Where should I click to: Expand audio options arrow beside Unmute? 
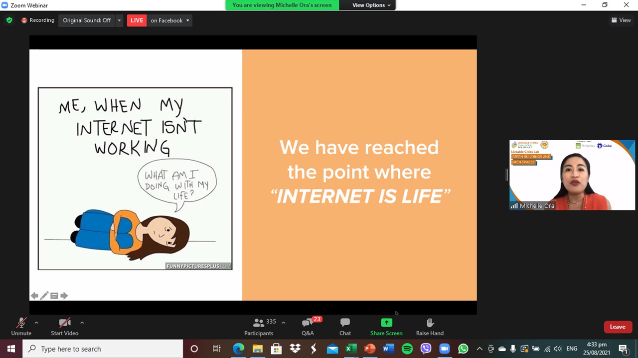click(36, 323)
